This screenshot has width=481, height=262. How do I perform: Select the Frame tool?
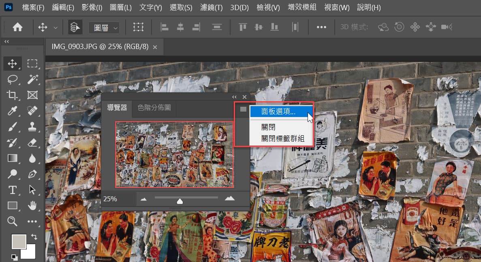pos(32,95)
